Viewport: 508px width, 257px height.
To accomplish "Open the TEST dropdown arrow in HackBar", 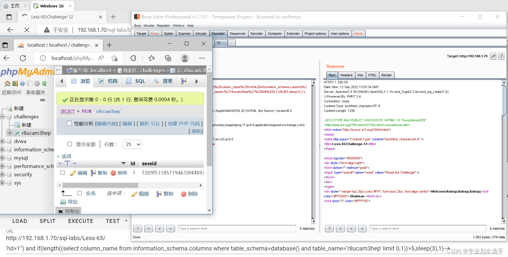I will coord(126,221).
